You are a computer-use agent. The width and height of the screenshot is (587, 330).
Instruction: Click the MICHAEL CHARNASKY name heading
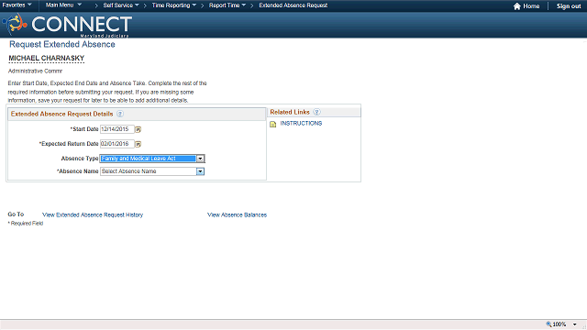(47, 58)
